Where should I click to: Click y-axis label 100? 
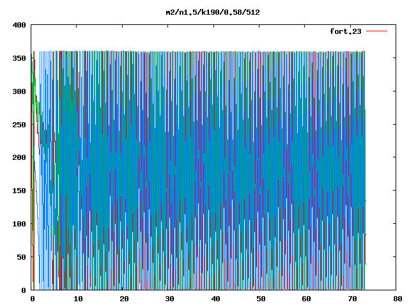(19, 224)
